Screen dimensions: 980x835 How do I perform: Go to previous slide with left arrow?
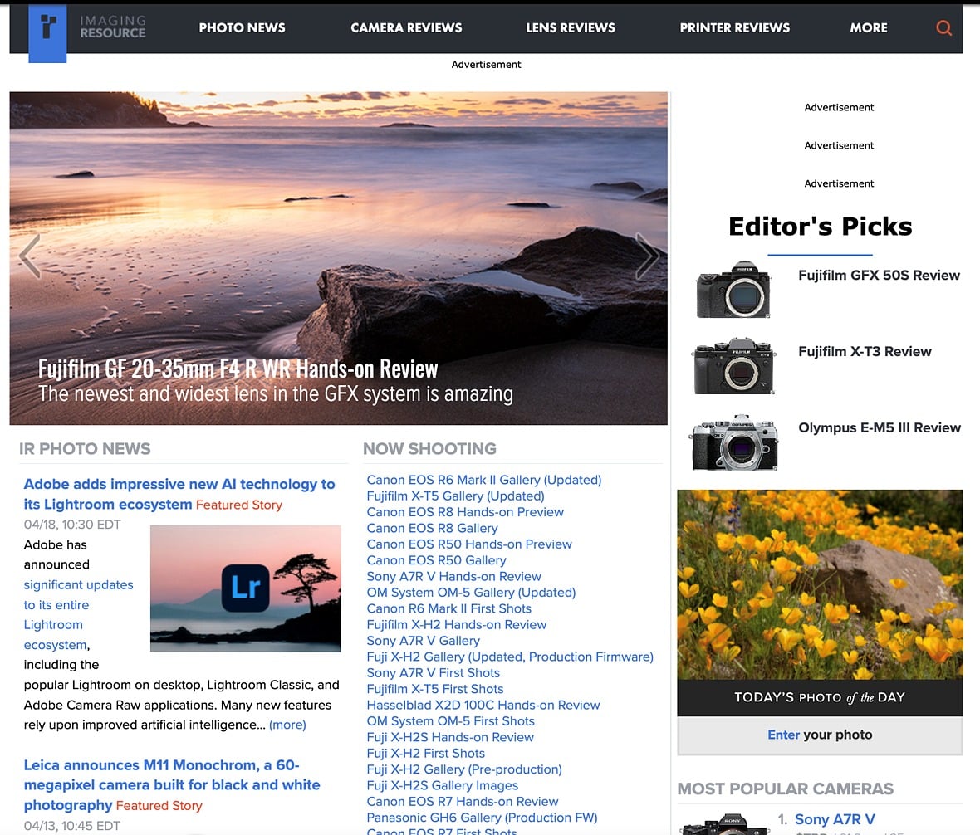coord(30,256)
